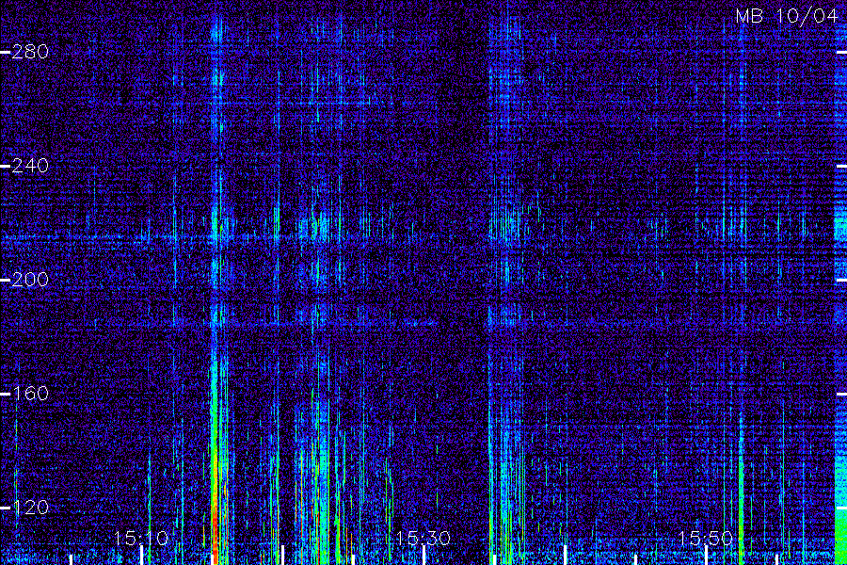Click the 240 frequency axis label
Image resolution: width=847 pixels, height=565 pixels.
point(30,166)
